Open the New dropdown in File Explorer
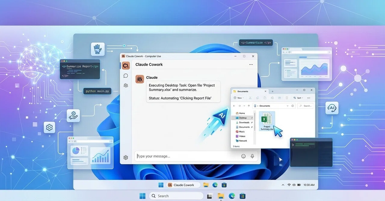385x201 pixels. 239,98
